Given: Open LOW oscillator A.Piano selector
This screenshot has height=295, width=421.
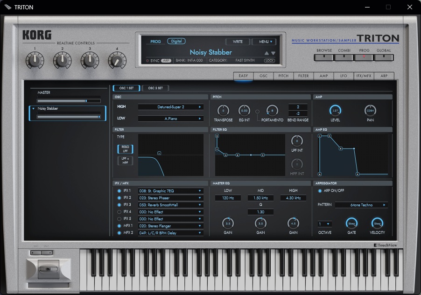Looking at the screenshot, I should pyautogui.click(x=171, y=119).
